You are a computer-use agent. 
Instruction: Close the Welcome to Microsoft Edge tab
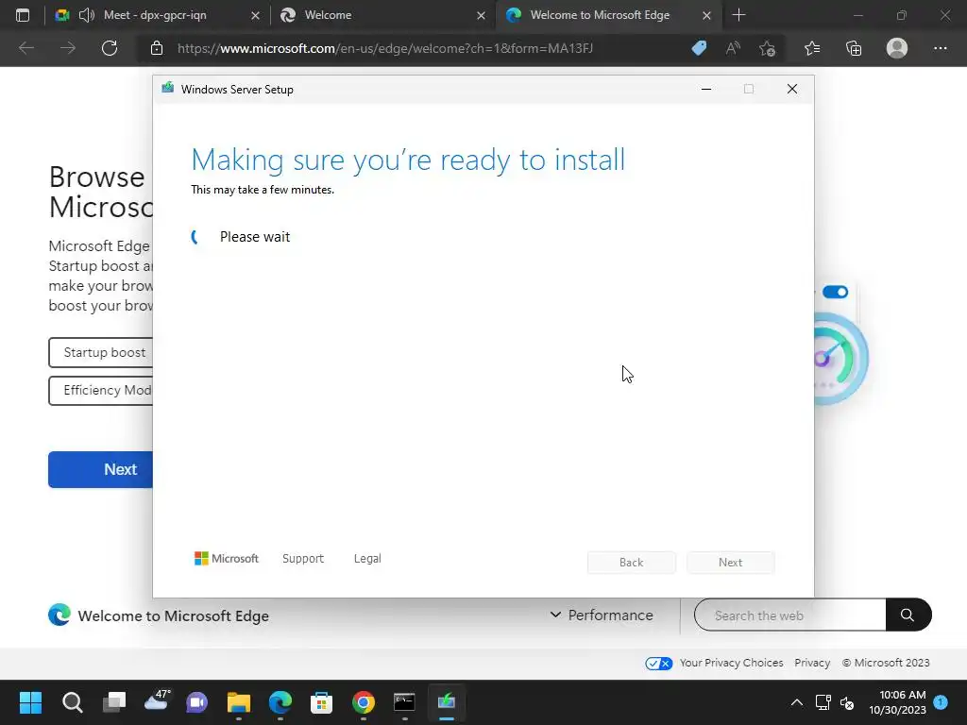706,15
